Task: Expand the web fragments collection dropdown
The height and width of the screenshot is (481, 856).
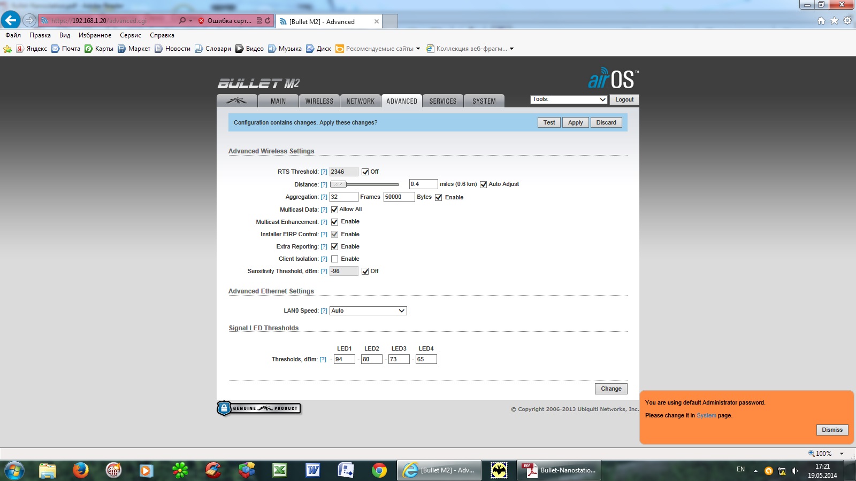Action: 511,49
